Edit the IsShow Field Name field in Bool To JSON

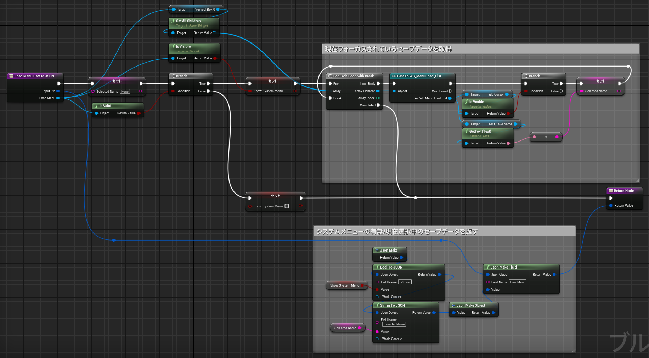click(x=405, y=282)
